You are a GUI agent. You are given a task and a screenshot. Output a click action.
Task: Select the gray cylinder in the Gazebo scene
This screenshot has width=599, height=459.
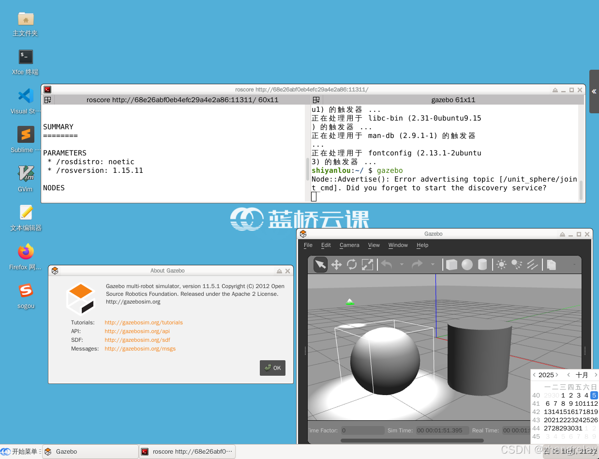pyautogui.click(x=479, y=356)
